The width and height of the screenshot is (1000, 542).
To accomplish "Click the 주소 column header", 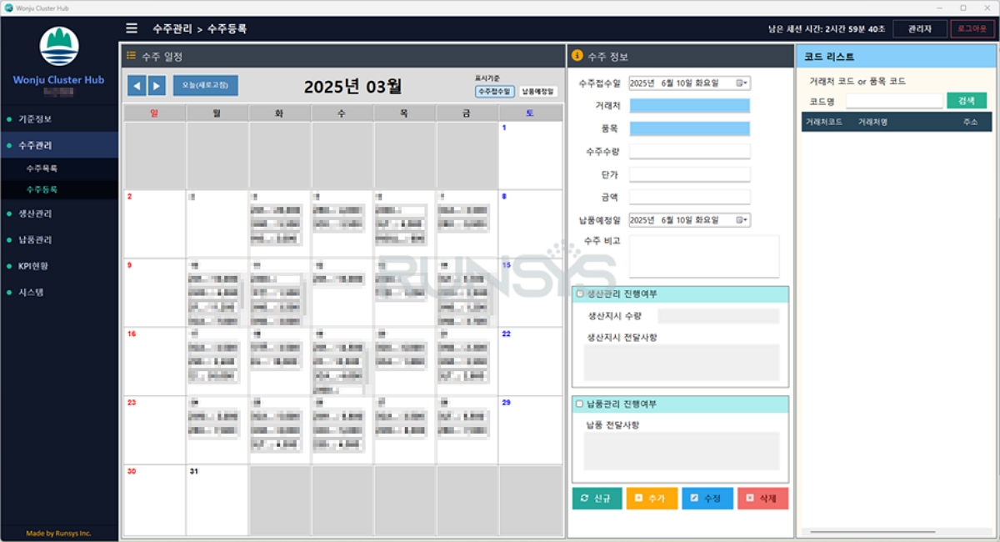I will click(969, 122).
